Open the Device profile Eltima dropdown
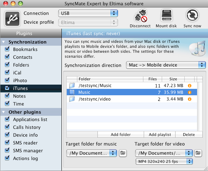The height and width of the screenshot is (171, 208). (x=88, y=22)
